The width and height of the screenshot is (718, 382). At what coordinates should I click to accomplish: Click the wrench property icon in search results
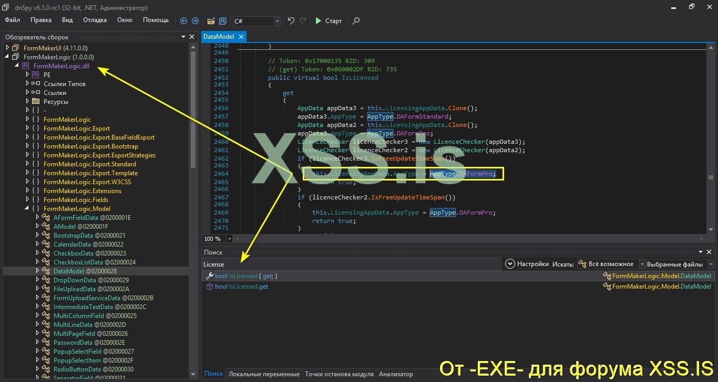[209, 276]
